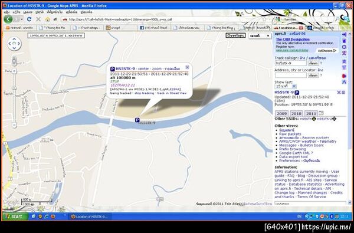Click stop tracking in the info balloon
This screenshot has height=233, width=354.
click(145, 93)
